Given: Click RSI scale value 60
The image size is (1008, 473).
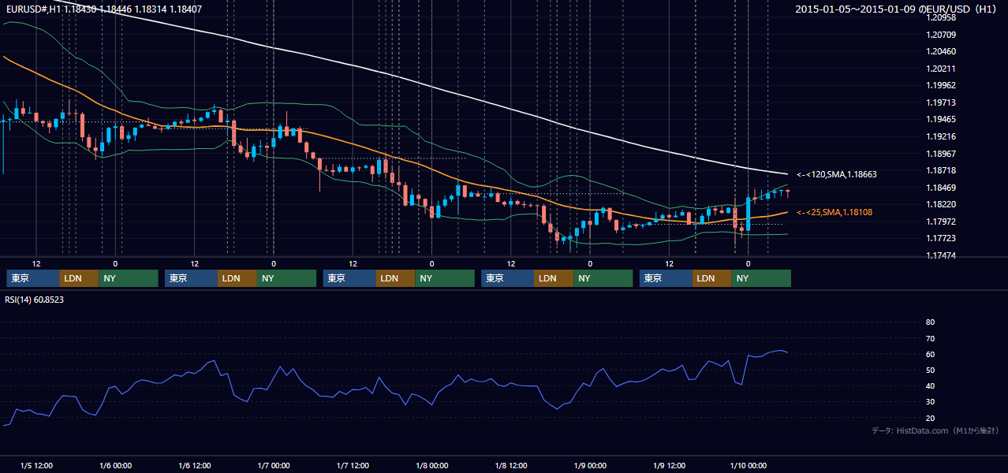Looking at the screenshot, I should pos(930,354).
